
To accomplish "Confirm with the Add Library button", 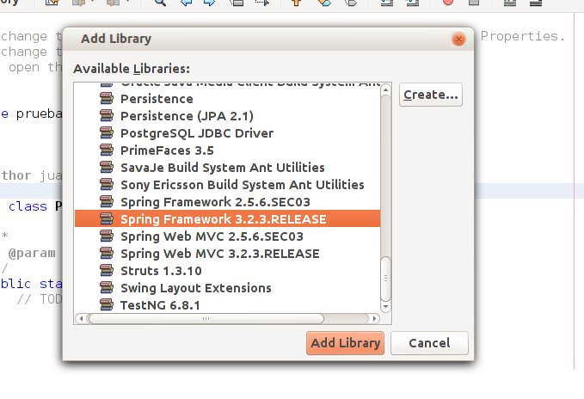I will (x=345, y=343).
